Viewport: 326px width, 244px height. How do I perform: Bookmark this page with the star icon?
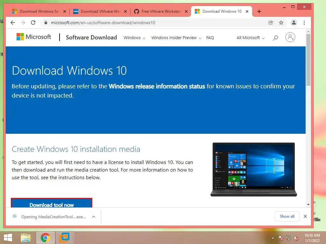(x=281, y=23)
